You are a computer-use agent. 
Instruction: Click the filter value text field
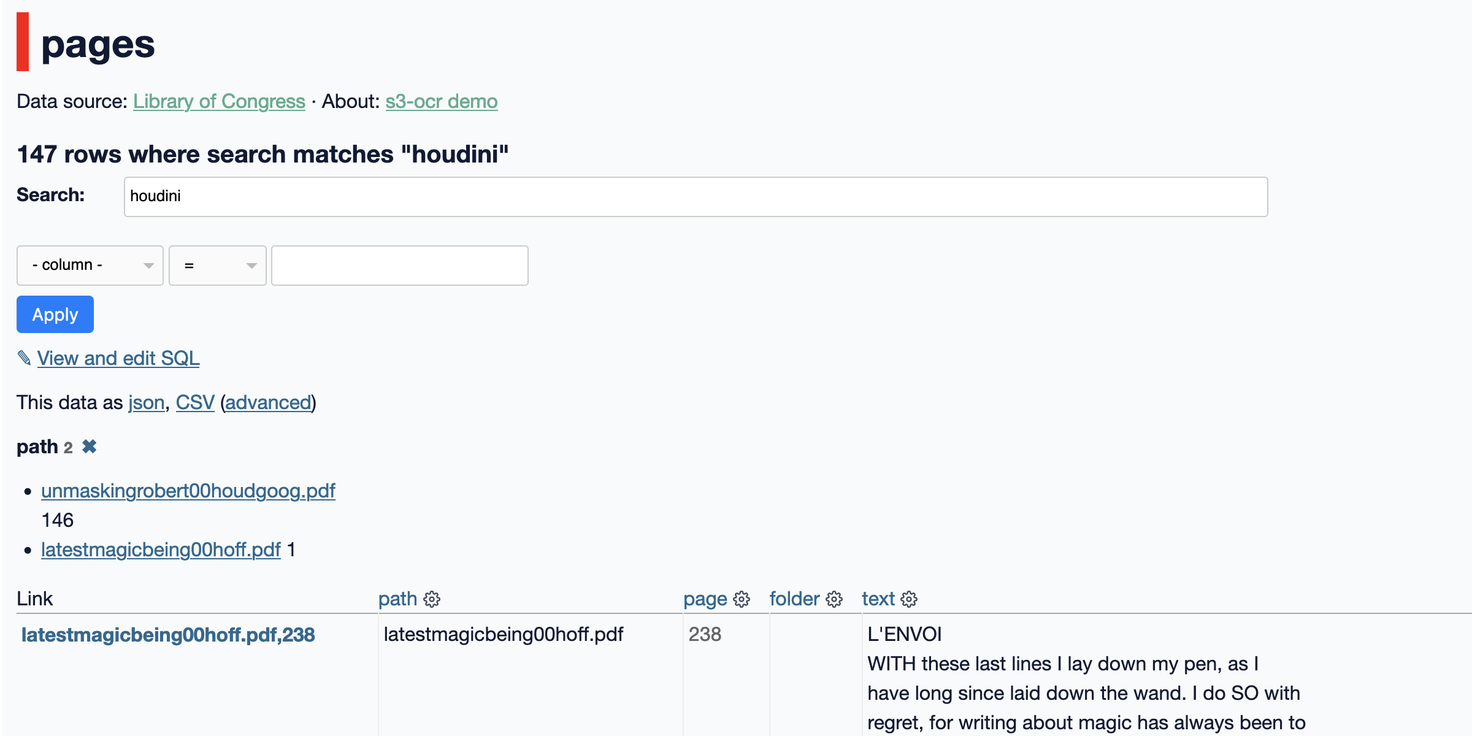point(400,266)
